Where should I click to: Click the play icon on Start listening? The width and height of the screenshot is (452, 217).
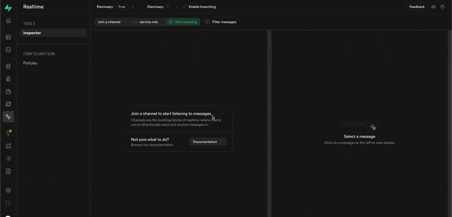[170, 22]
